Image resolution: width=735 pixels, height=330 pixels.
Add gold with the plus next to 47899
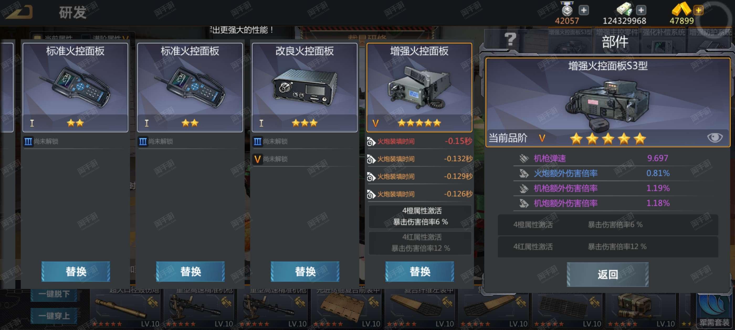[x=699, y=10]
